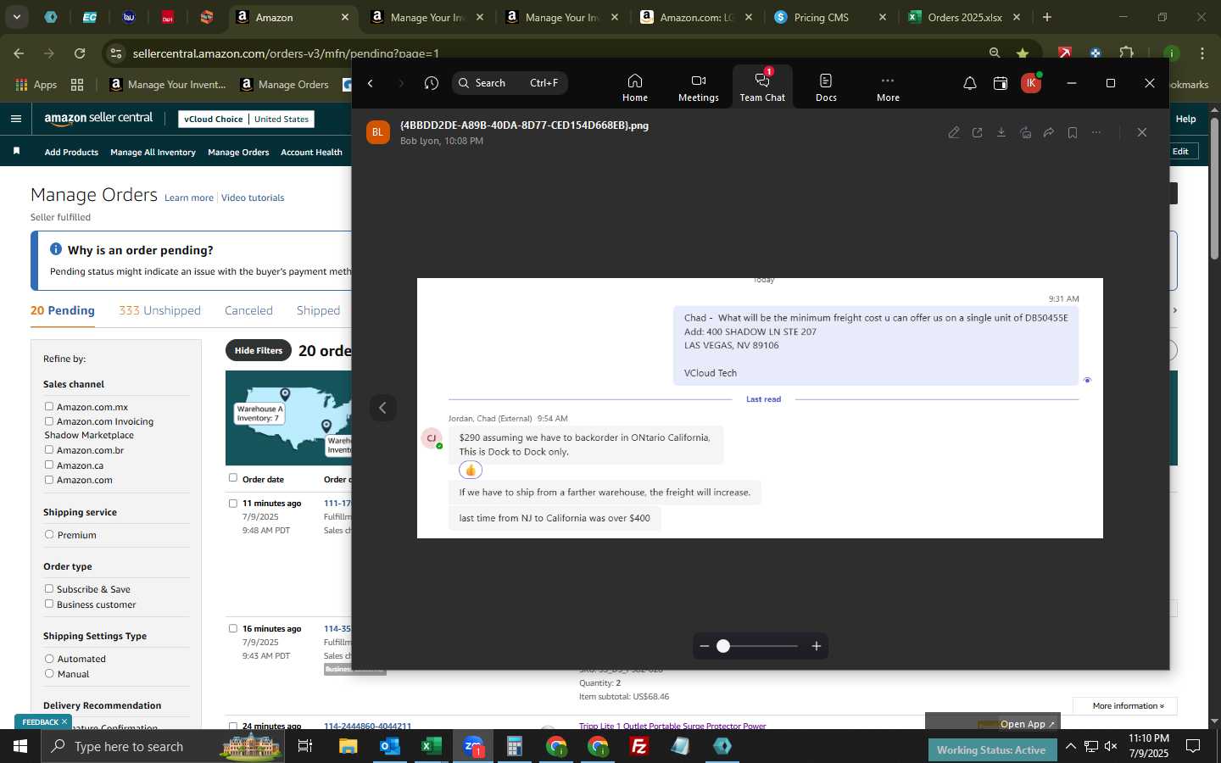Switch to the 20 Pending tab
This screenshot has width=1221, height=763.
(63, 310)
